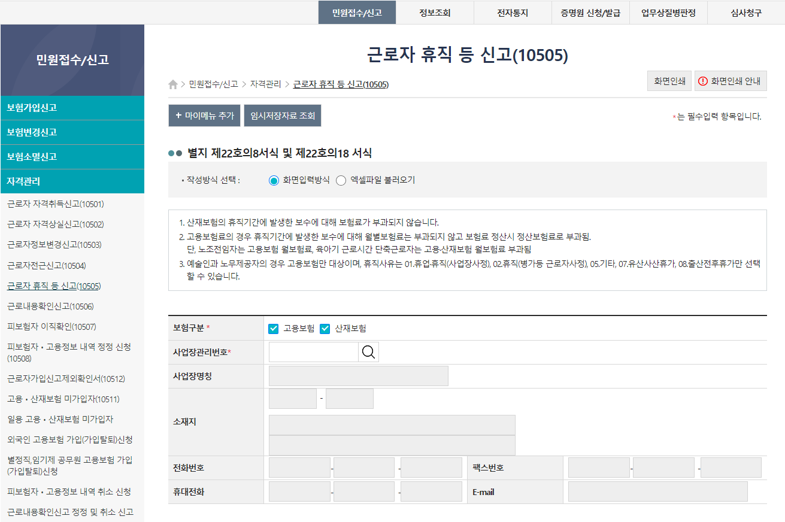Screen dimensions: 785x522
Task: Uncheck the 고용보험 checkbox
Action: point(274,329)
